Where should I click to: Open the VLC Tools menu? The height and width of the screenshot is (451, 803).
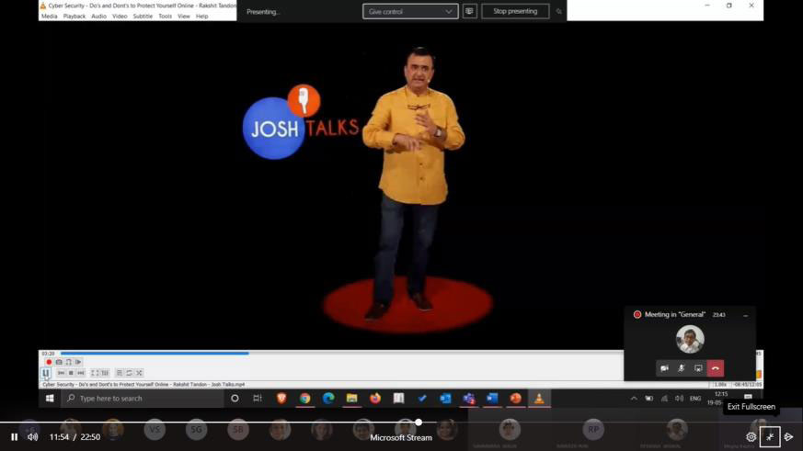tap(166, 17)
